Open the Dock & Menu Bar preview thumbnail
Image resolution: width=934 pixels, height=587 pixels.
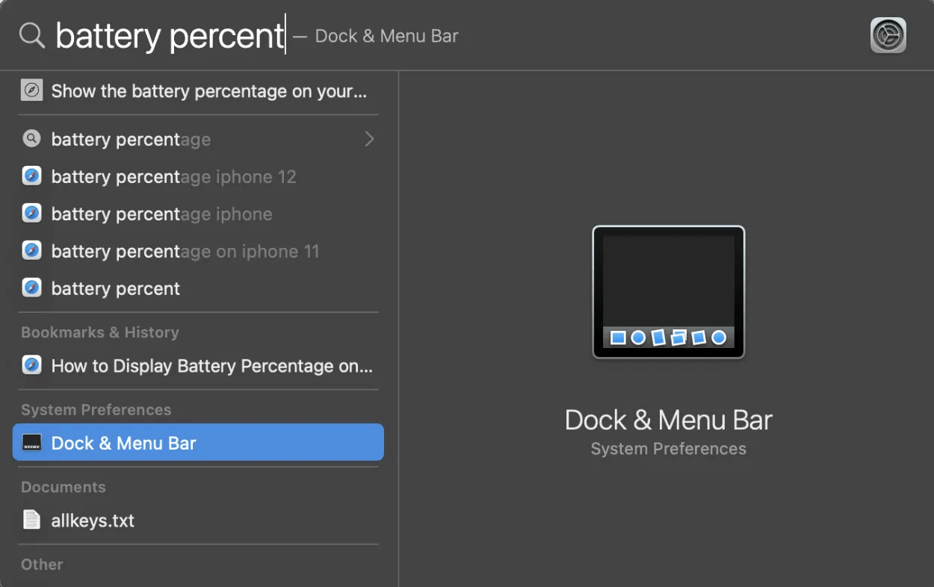(x=667, y=291)
